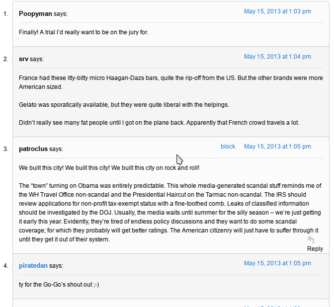Click the "ty for the Go-Go's" comment text

59,285
